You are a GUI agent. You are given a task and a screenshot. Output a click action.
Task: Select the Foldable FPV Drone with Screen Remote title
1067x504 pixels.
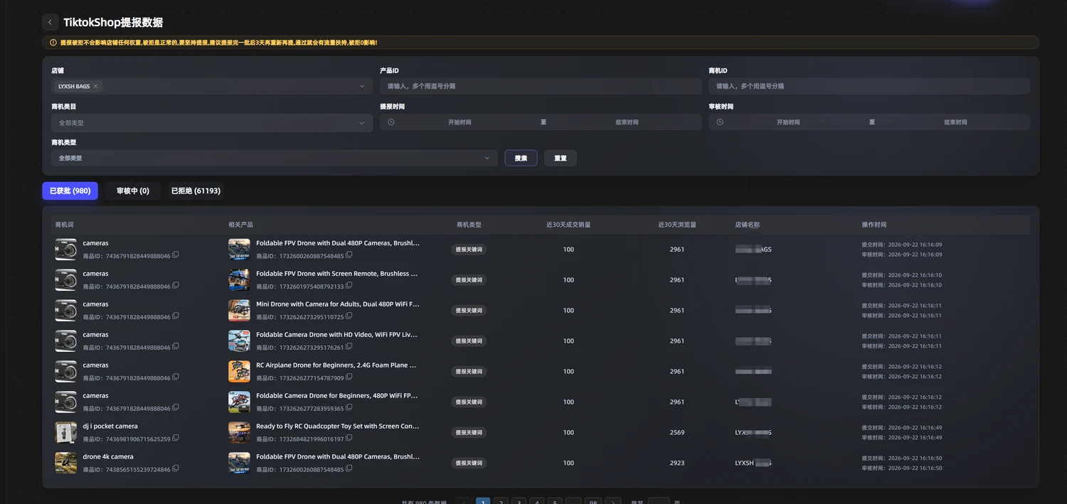337,274
